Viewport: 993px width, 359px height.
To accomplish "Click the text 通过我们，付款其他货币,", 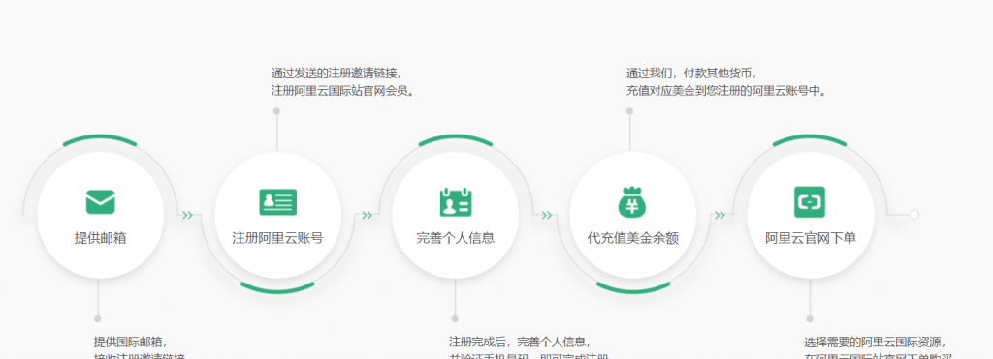I will pyautogui.click(x=692, y=73).
